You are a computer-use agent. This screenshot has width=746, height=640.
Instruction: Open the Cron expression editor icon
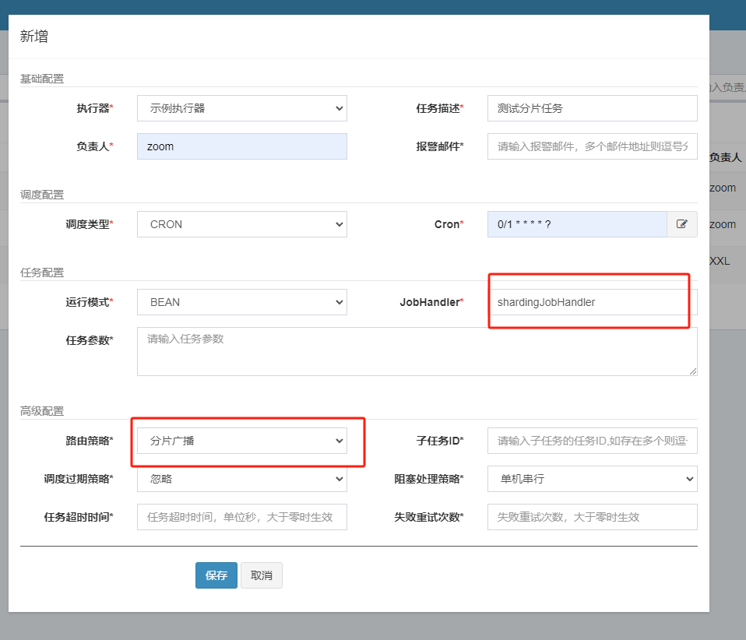tap(682, 224)
